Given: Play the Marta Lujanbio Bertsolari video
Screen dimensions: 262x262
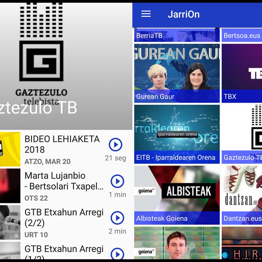Looking at the screenshot, I should (117, 181).
